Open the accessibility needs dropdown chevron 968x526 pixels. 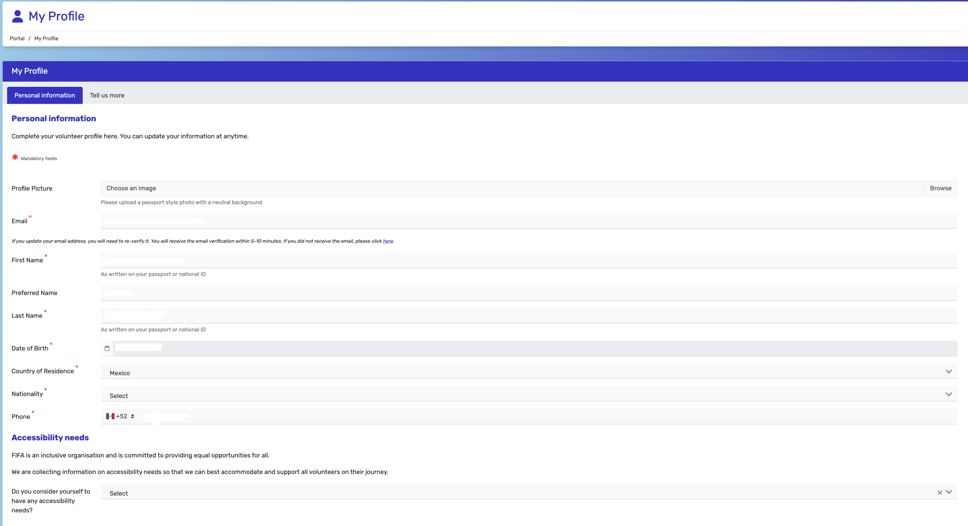point(949,492)
